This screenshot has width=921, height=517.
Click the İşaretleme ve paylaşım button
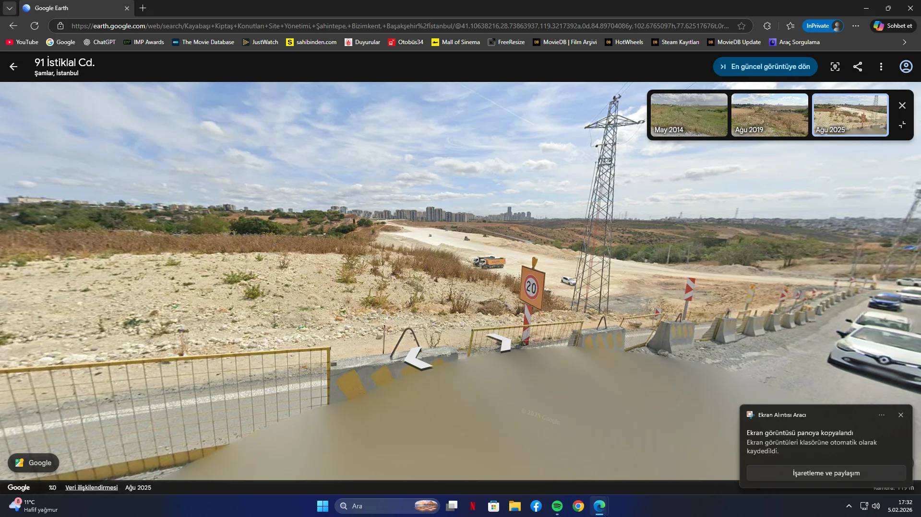826,473
